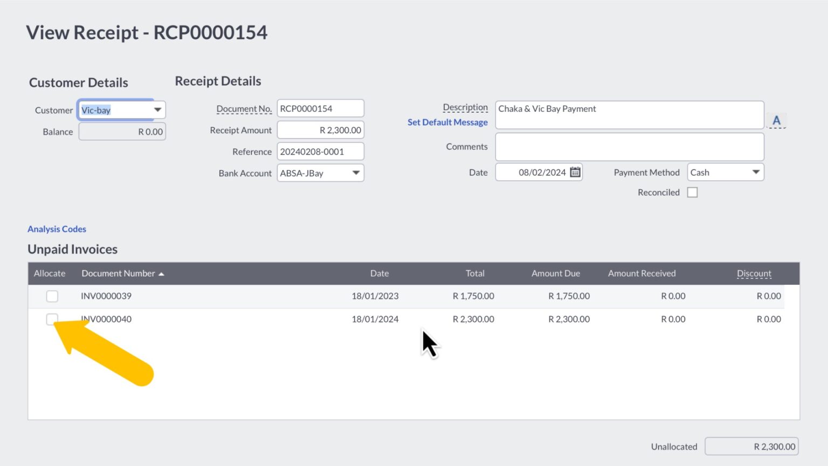This screenshot has width=828, height=466.
Task: Click the blue "A" icon near Description
Action: coord(776,120)
